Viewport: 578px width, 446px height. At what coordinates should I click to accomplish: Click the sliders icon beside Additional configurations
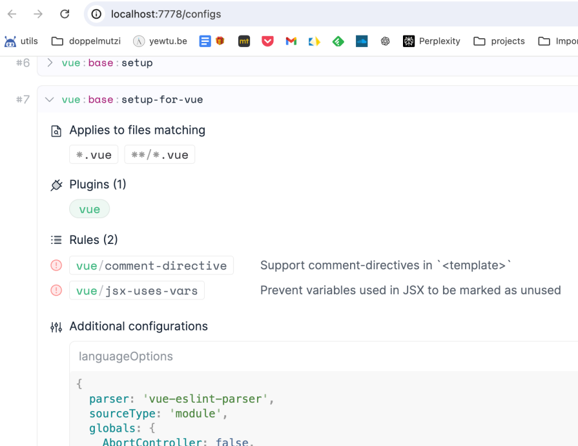(56, 327)
